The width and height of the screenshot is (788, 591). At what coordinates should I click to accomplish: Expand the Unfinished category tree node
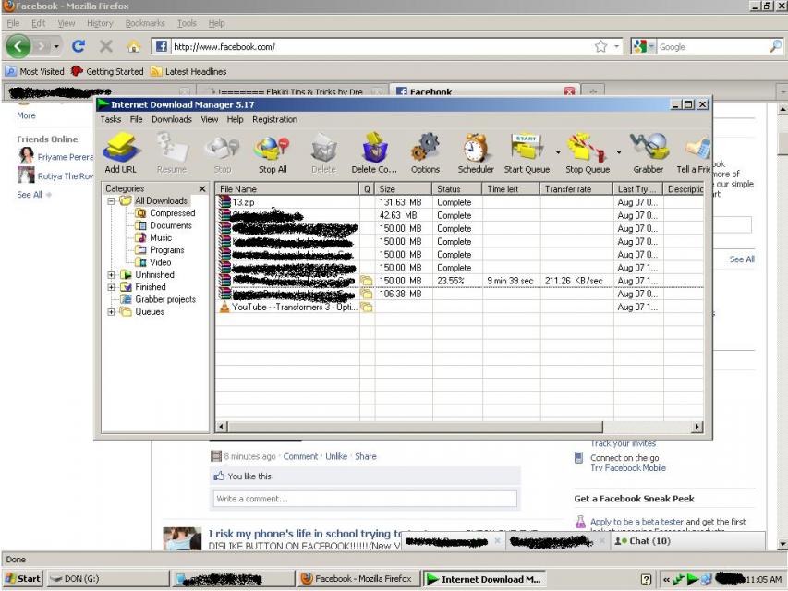(x=111, y=275)
